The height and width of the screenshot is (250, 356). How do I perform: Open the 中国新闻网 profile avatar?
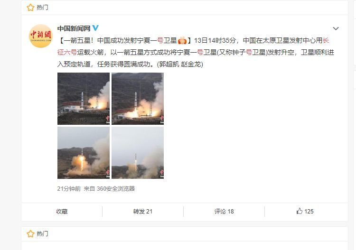coord(41,36)
